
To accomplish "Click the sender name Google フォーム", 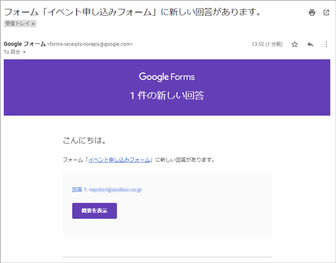I will tap(25, 44).
